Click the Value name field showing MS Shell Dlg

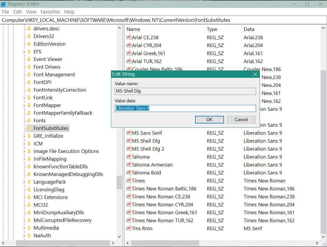185,91
